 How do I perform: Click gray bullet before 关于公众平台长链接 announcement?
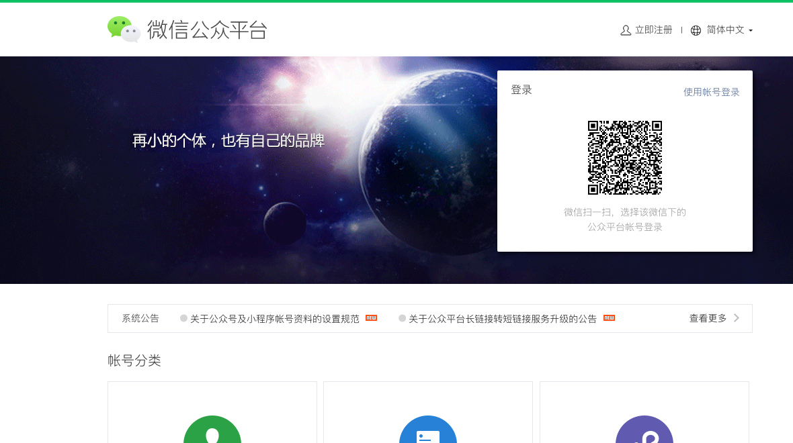coord(402,318)
